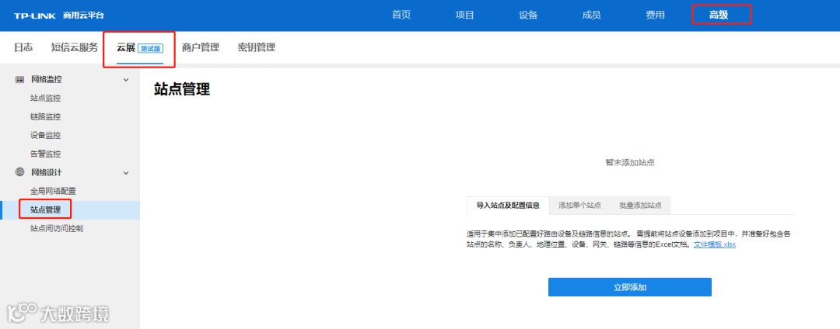This screenshot has height=329, width=840.
Task: Switch to the 云展 tab
Action: pos(140,47)
